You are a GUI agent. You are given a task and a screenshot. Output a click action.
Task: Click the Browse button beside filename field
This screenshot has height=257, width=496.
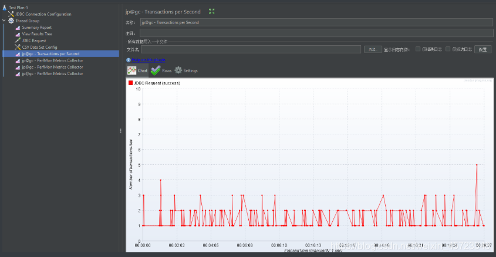[373, 49]
